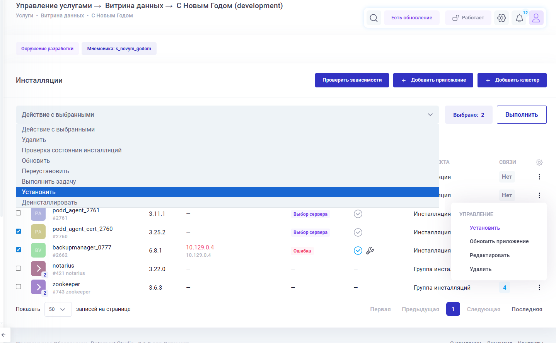Image resolution: width=556 pixels, height=343 pixels.
Task: Collapse the Действие с выбранными select box
Action: [x=227, y=115]
